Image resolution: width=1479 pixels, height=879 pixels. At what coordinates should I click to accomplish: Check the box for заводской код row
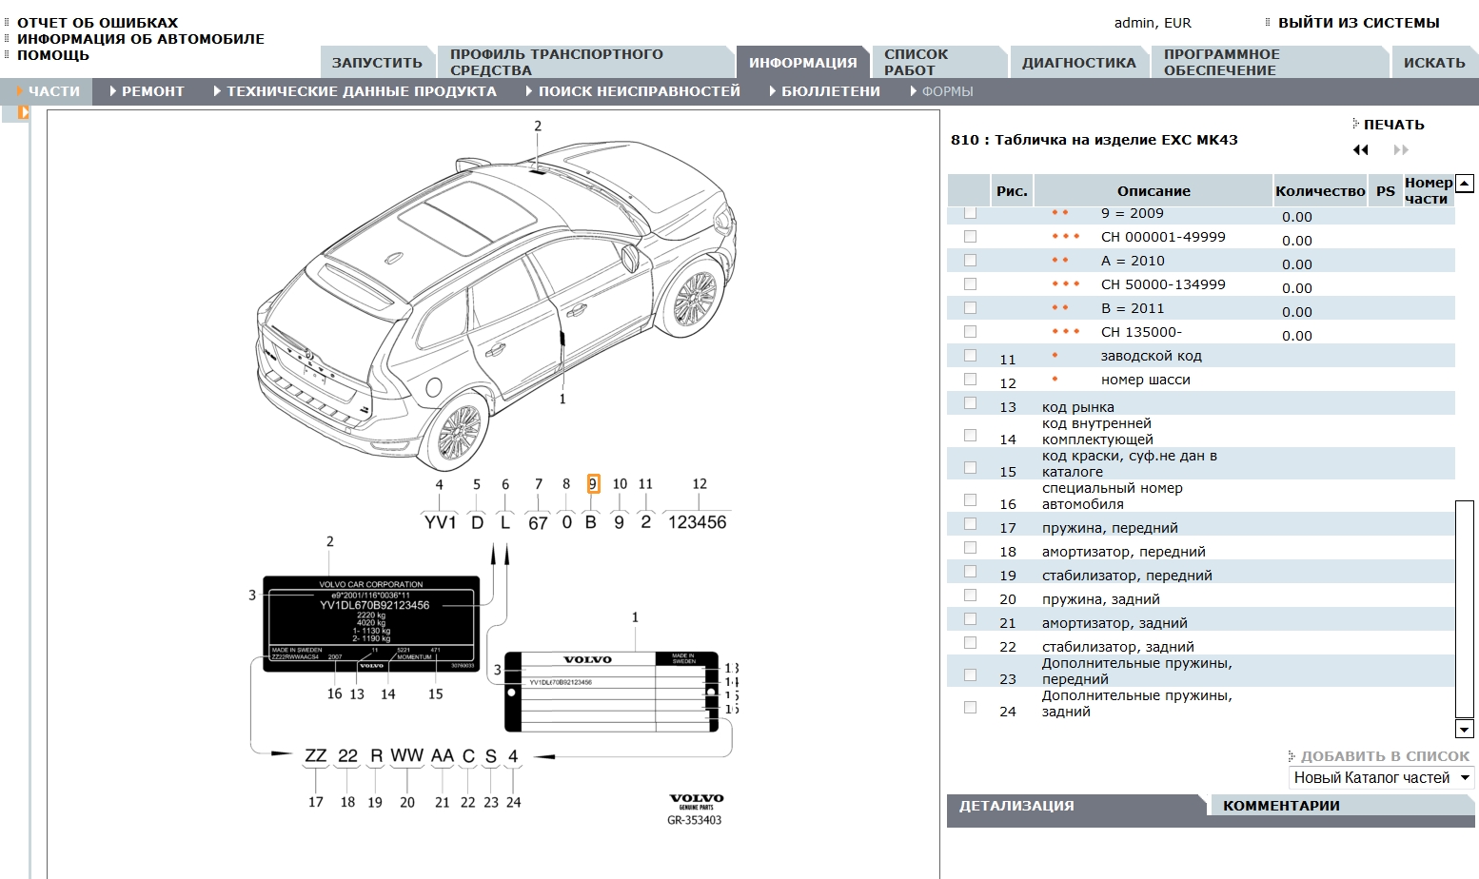(970, 356)
